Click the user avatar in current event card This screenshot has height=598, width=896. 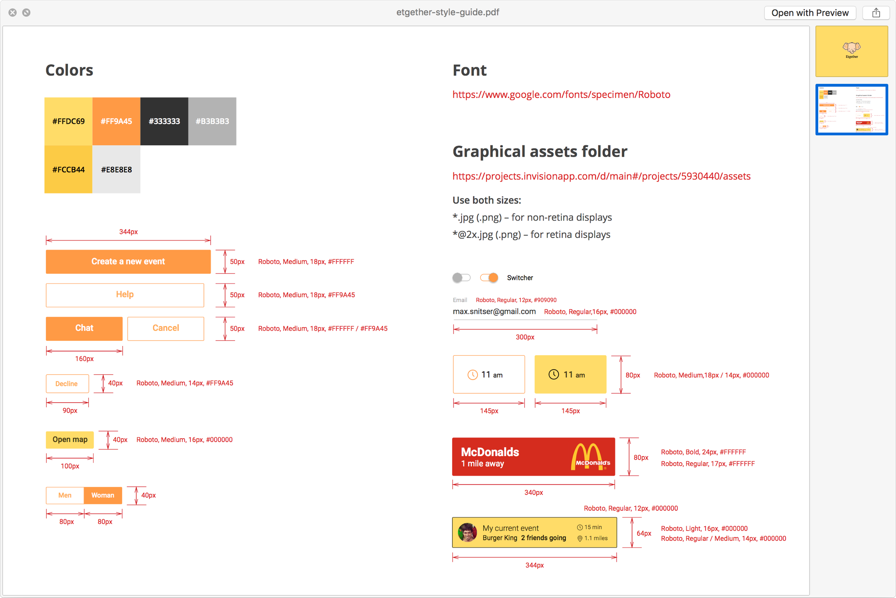[x=467, y=532]
